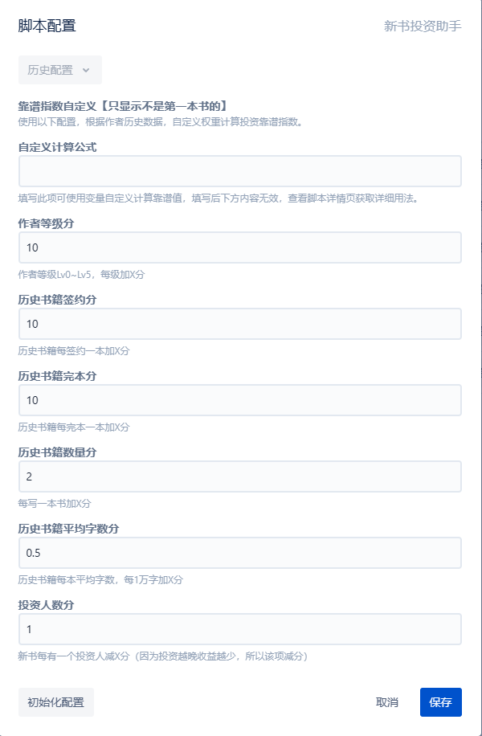Click the 历史书籍数量分 input showing 2
This screenshot has width=482, height=736.
pyautogui.click(x=239, y=476)
